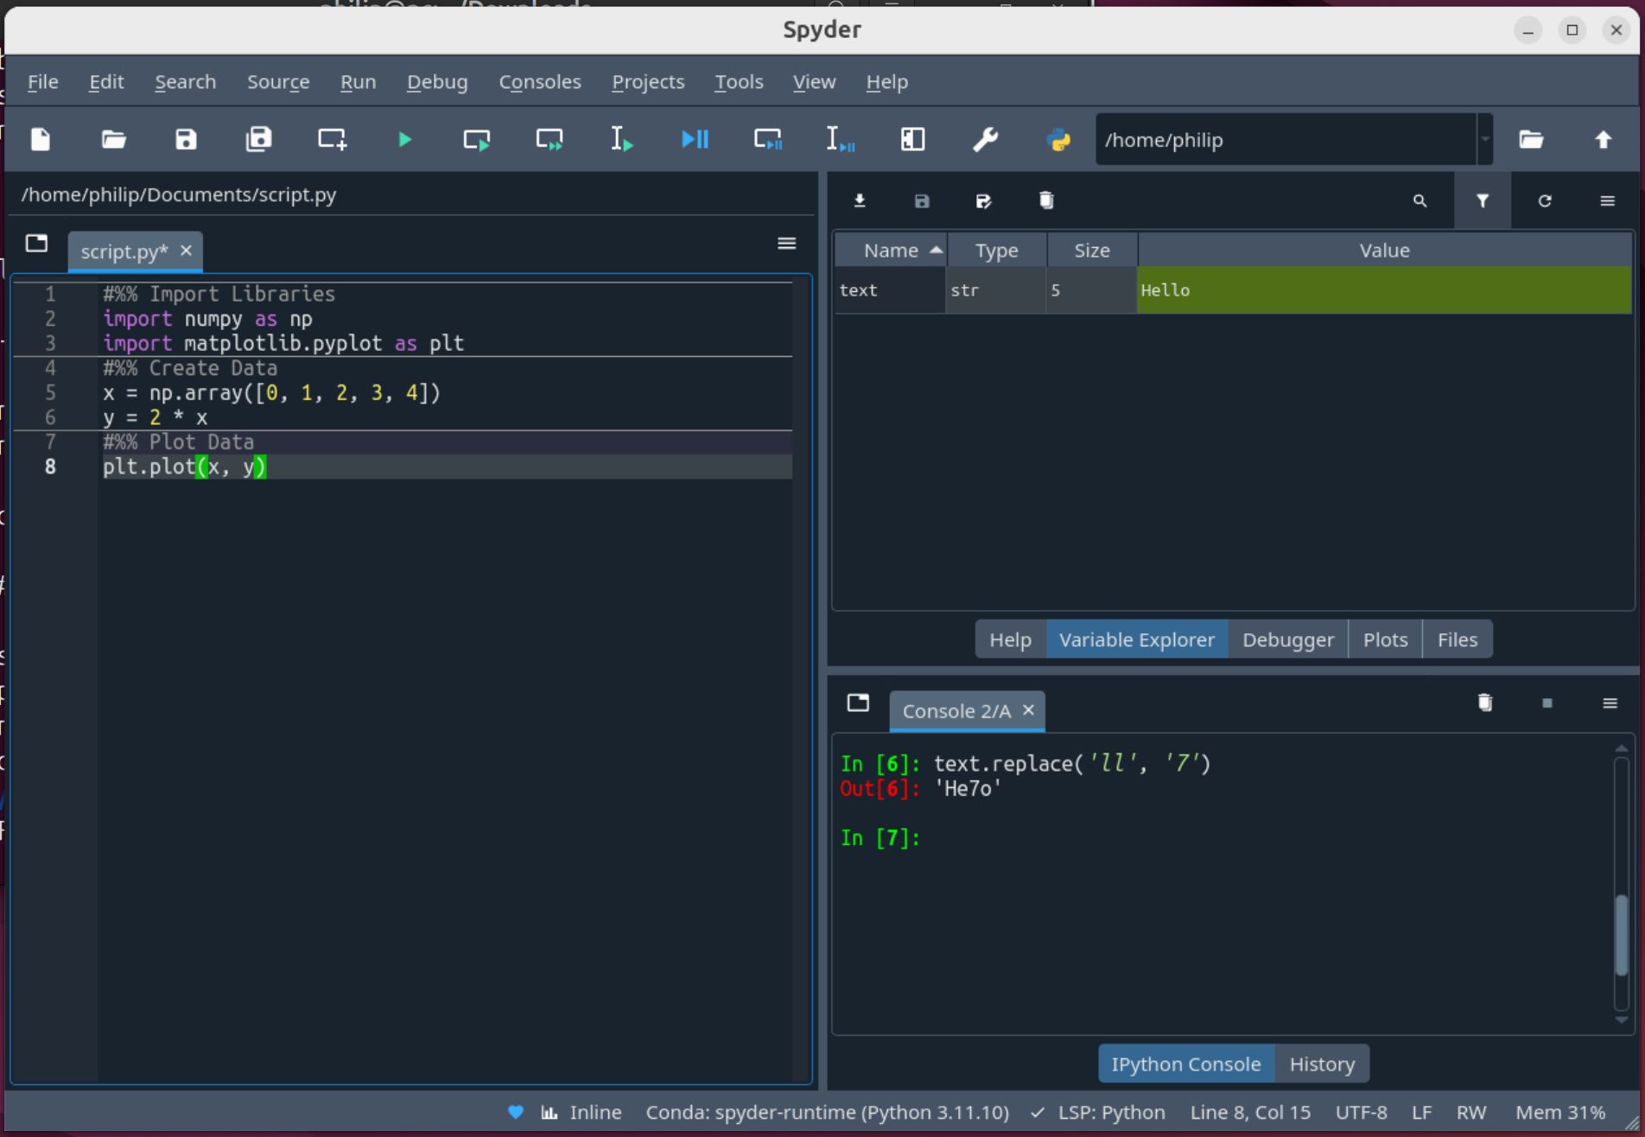Start debugging the file

coord(695,139)
